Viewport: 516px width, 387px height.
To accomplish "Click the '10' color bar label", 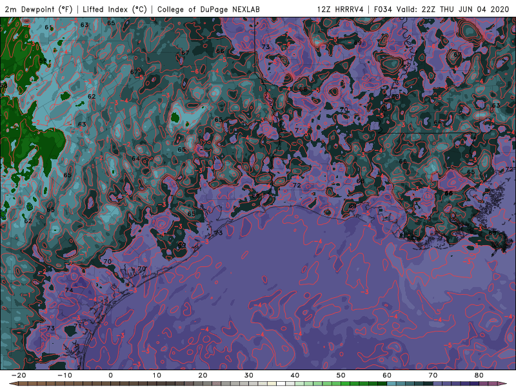I will click(157, 375).
